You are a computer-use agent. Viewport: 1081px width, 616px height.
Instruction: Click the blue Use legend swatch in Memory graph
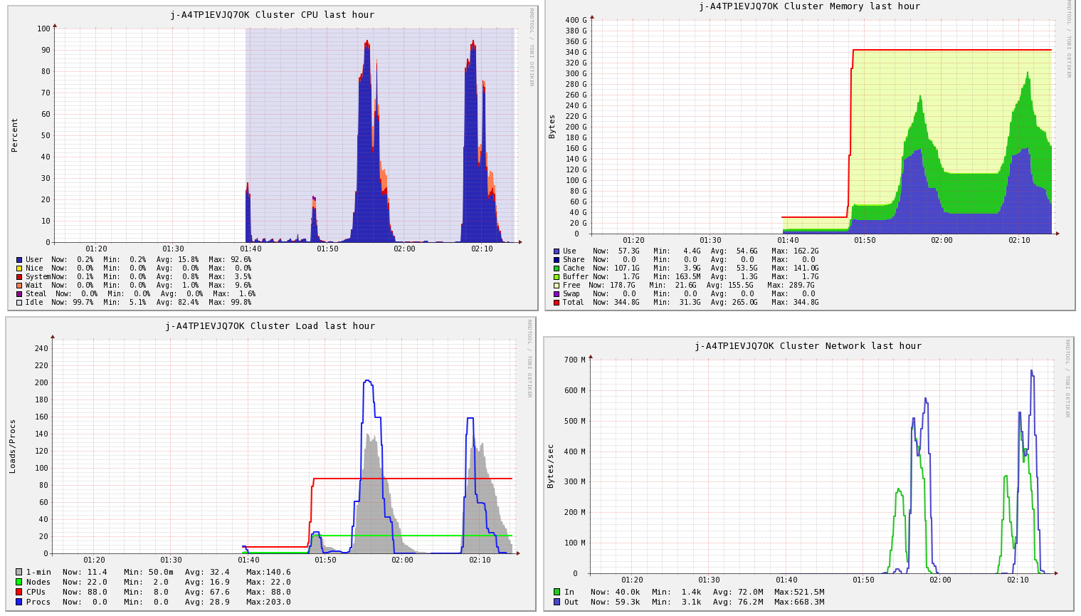(557, 251)
